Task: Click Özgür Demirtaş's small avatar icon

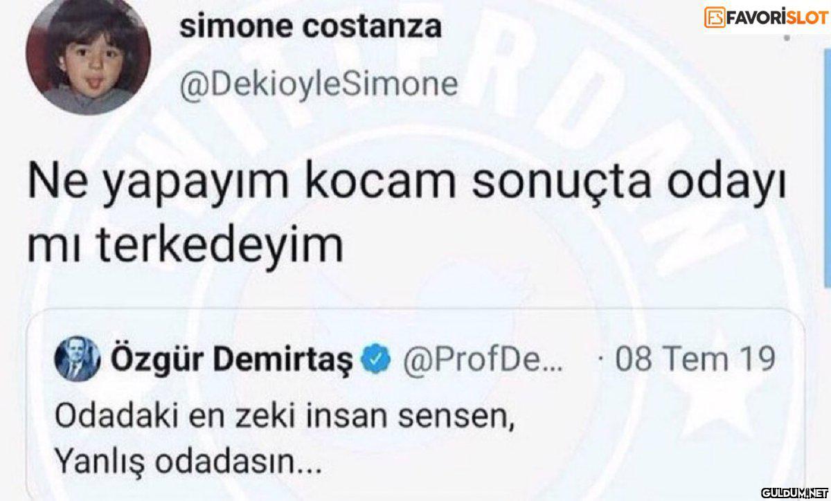Action: [x=78, y=360]
